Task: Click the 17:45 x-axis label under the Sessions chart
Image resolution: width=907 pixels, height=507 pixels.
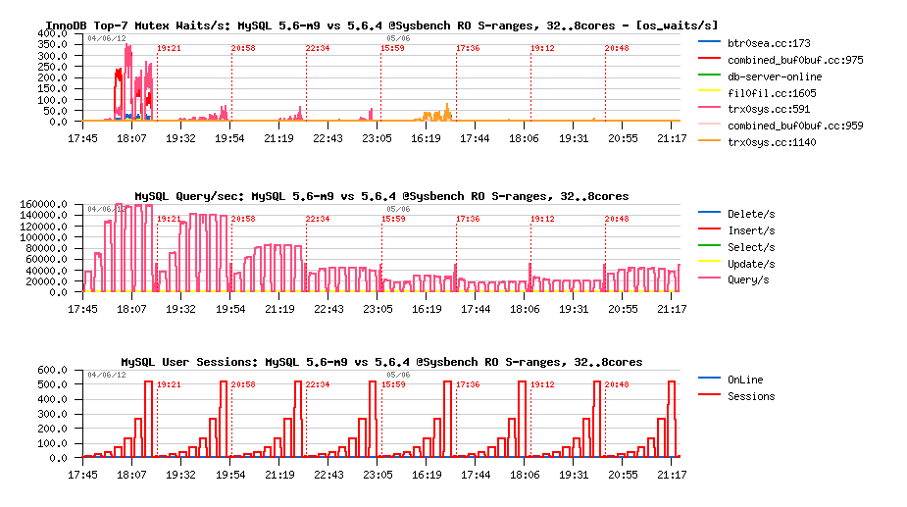Action: pyautogui.click(x=82, y=476)
